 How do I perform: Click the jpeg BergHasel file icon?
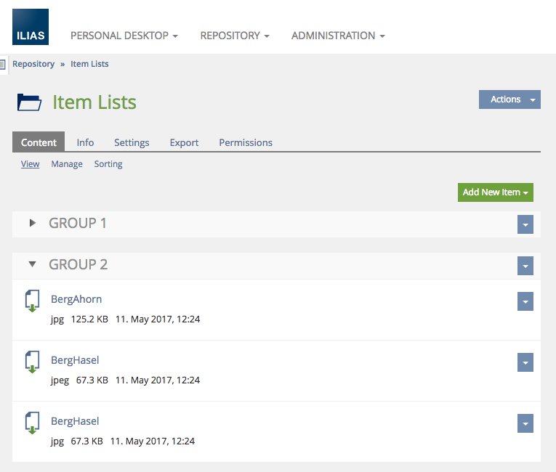pyautogui.click(x=31, y=362)
